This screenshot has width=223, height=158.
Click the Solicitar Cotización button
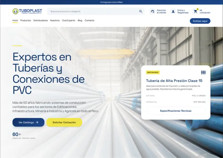tap(64, 122)
